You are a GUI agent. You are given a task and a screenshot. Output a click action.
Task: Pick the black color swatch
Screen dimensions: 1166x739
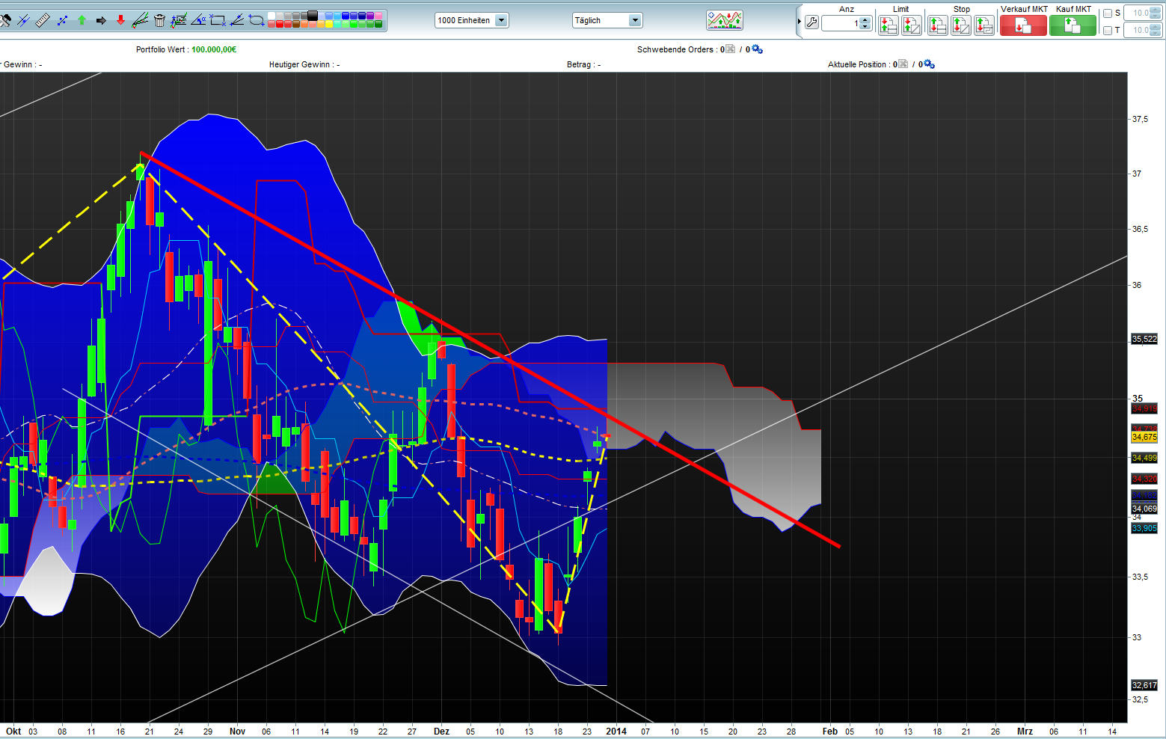tap(312, 16)
